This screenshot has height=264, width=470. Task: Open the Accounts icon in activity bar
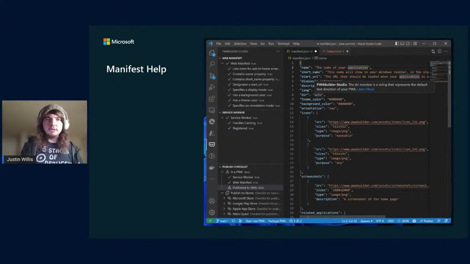point(212,201)
